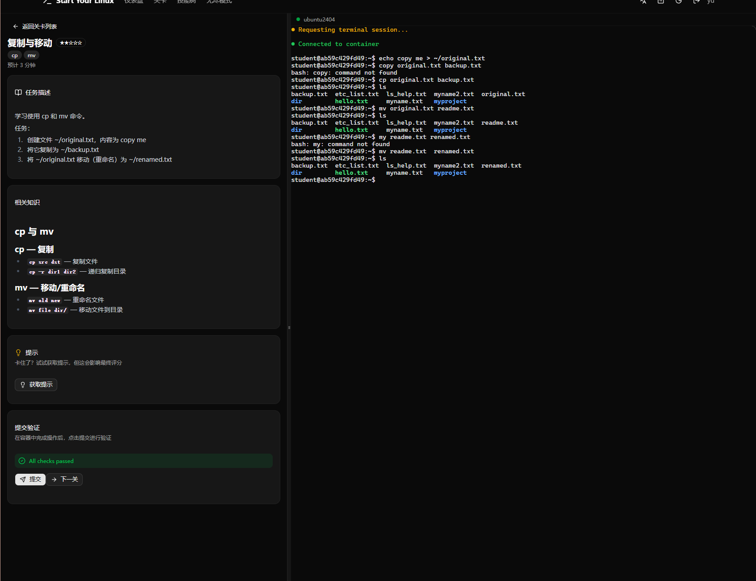Submit answer with the 提交 button
756x581 pixels.
click(x=30, y=480)
